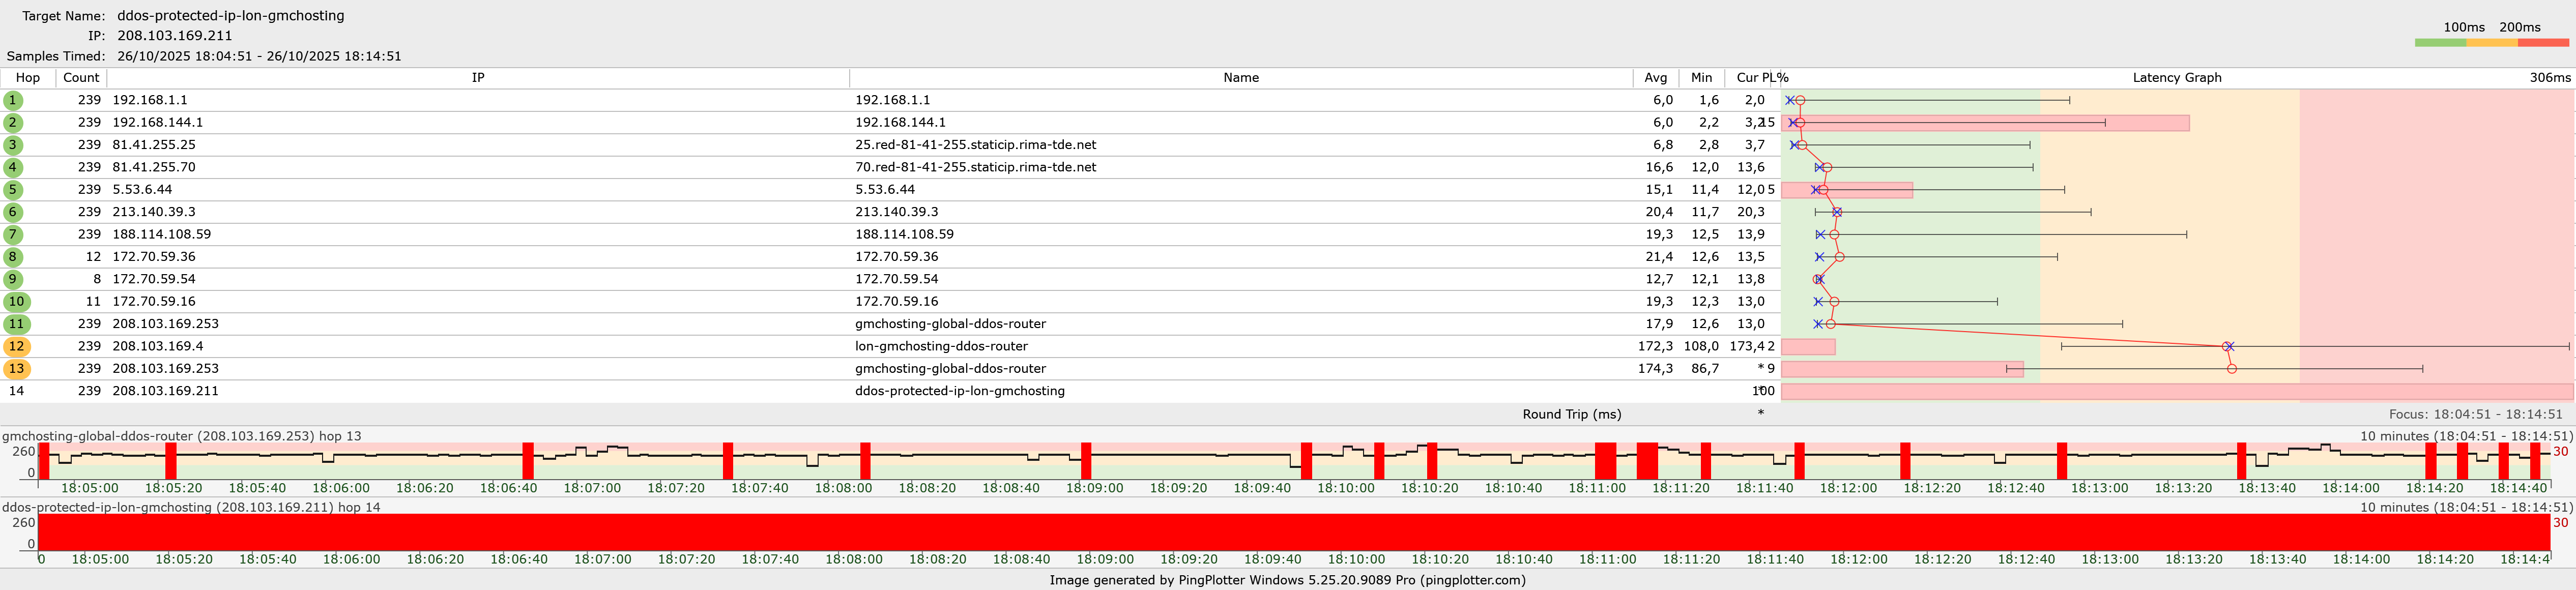
Task: Click the green hop 8 circle icon
Action: [13, 257]
